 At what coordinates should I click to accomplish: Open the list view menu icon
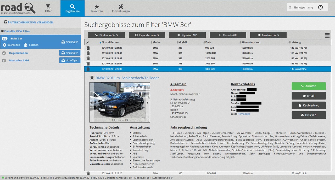click(x=327, y=36)
